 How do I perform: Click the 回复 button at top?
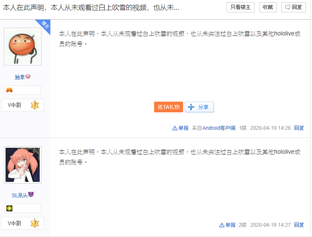click(x=294, y=7)
